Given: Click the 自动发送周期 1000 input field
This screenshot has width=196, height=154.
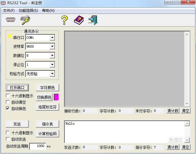Looking at the screenshot, I should pyautogui.click(x=38, y=146).
